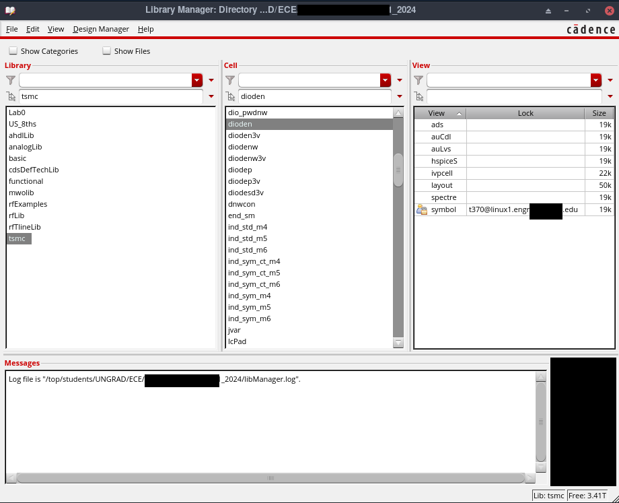This screenshot has width=619, height=503.
Task: Open Library name field arrow menu
Action: (x=211, y=96)
